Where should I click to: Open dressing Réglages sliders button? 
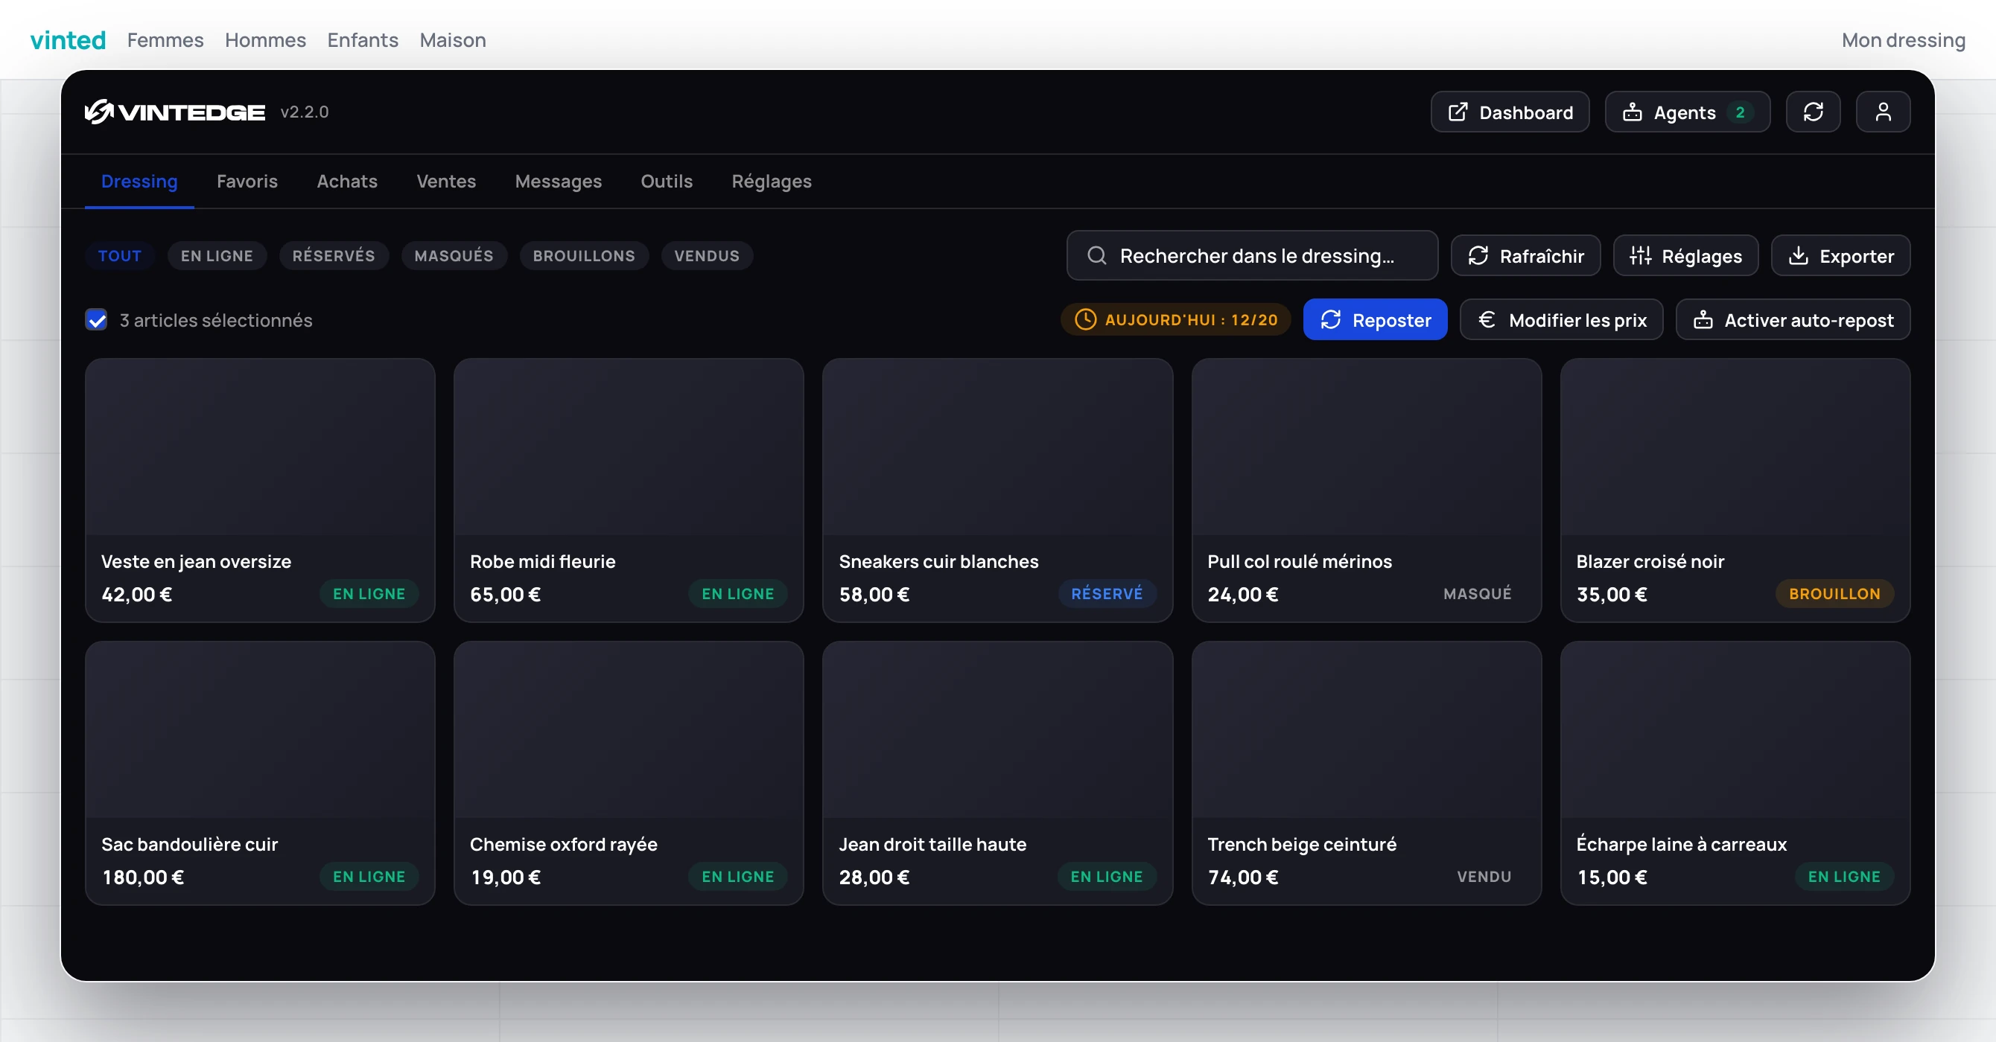[1685, 255]
